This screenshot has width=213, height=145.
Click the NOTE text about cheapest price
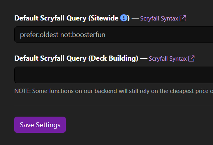114,91
